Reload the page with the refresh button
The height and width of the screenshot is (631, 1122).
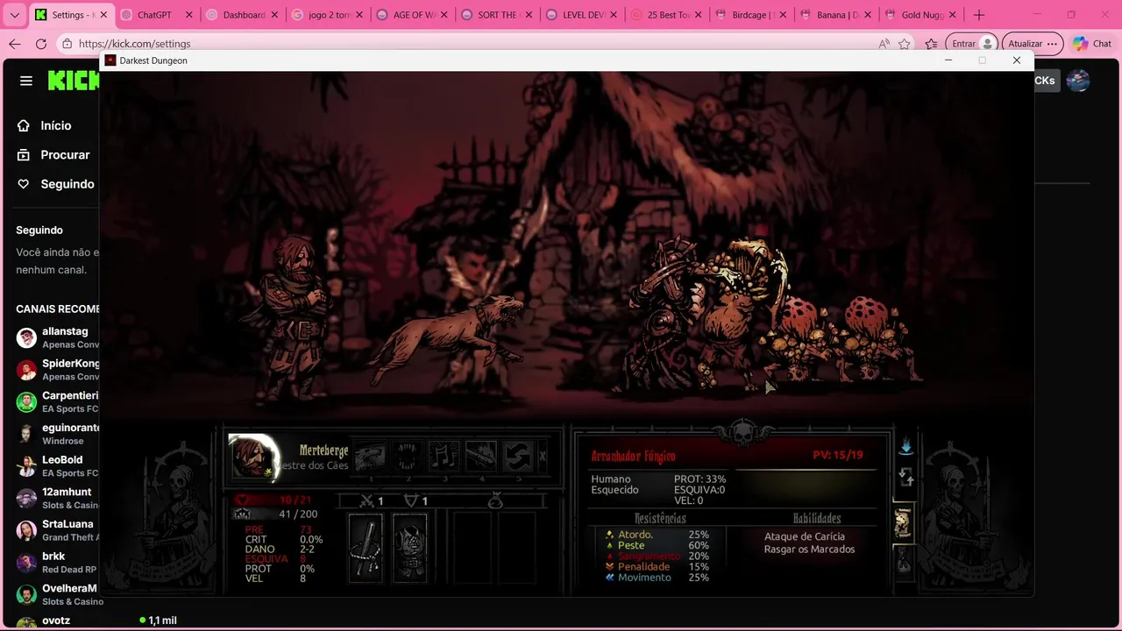click(41, 44)
